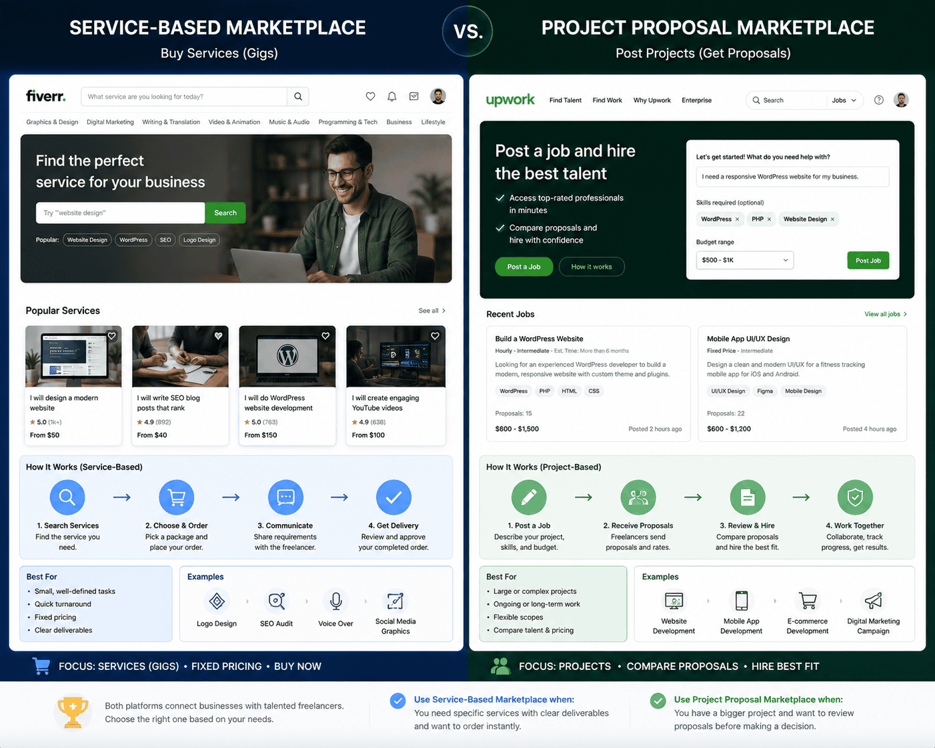This screenshot has width=935, height=748.
Task: Open Build a WordPress Website job card
Action: [x=589, y=383]
